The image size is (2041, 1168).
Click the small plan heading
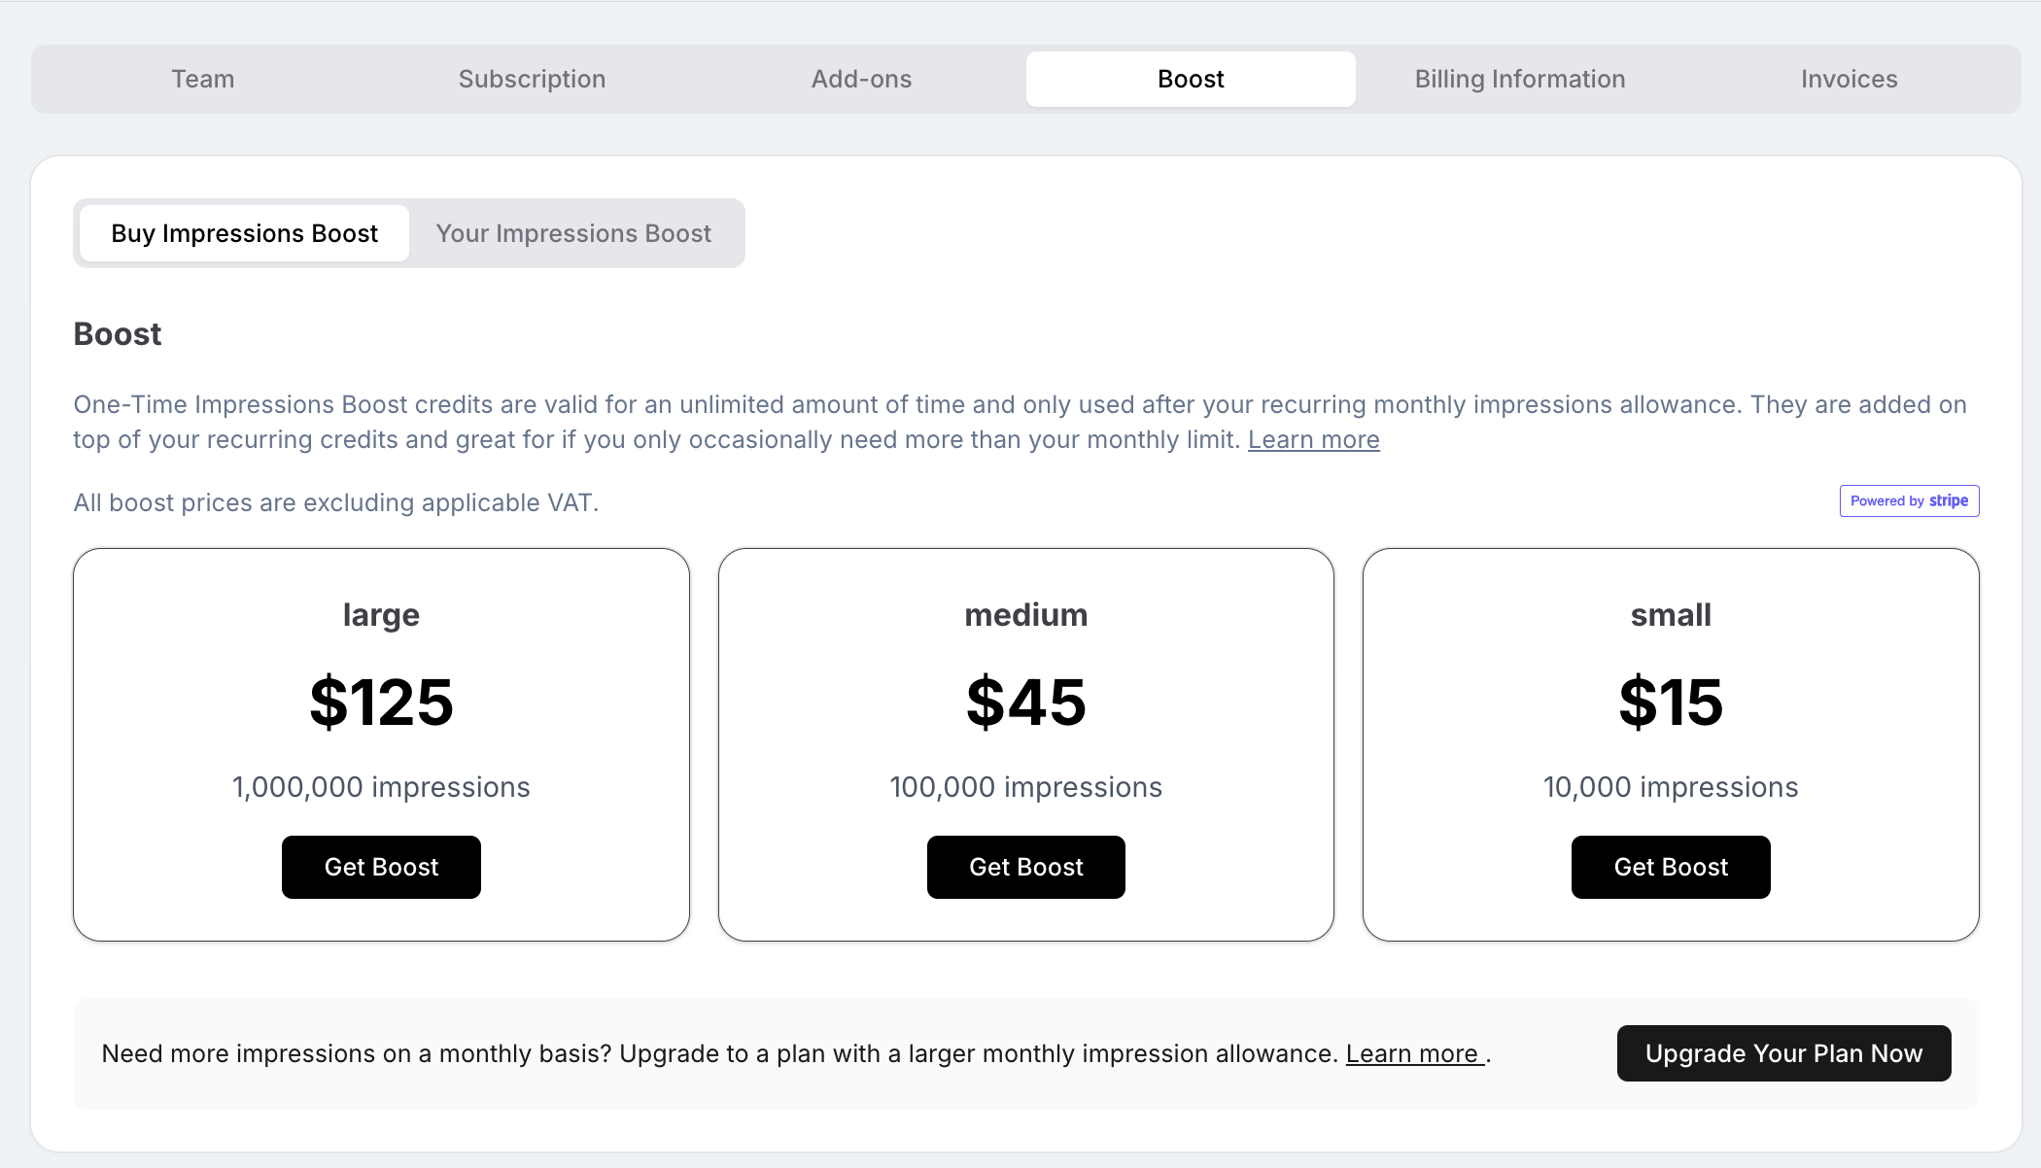[x=1671, y=615]
